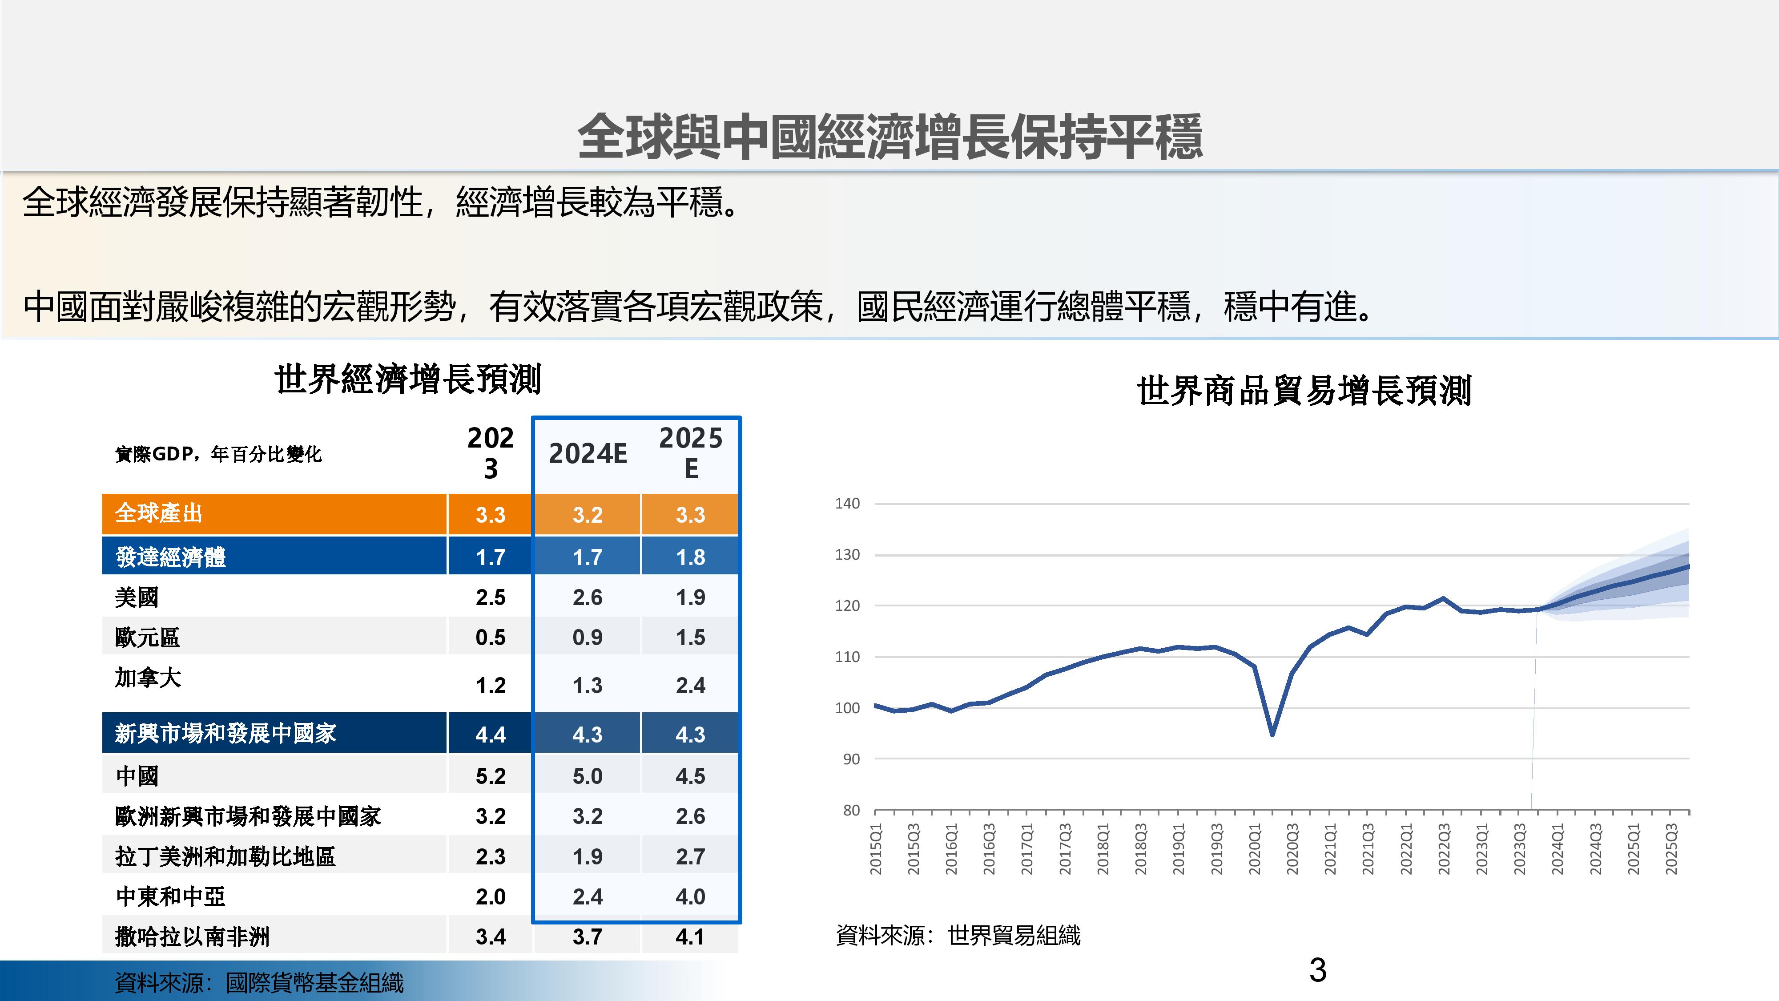Viewport: 1779px width, 1001px height.
Task: Click the 2025E value 2.4 for 加拿大
Action: (x=691, y=685)
